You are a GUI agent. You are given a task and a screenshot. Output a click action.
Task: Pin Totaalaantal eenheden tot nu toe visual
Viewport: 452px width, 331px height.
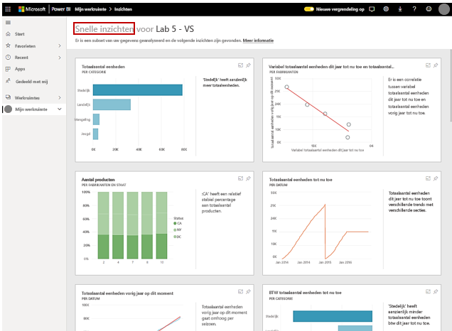click(436, 178)
